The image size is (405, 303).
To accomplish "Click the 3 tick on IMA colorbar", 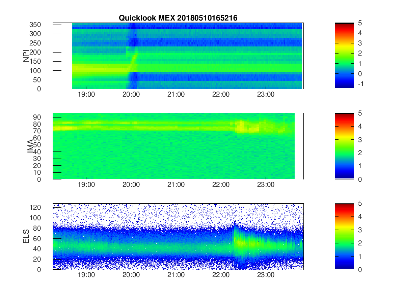I will [360, 140].
